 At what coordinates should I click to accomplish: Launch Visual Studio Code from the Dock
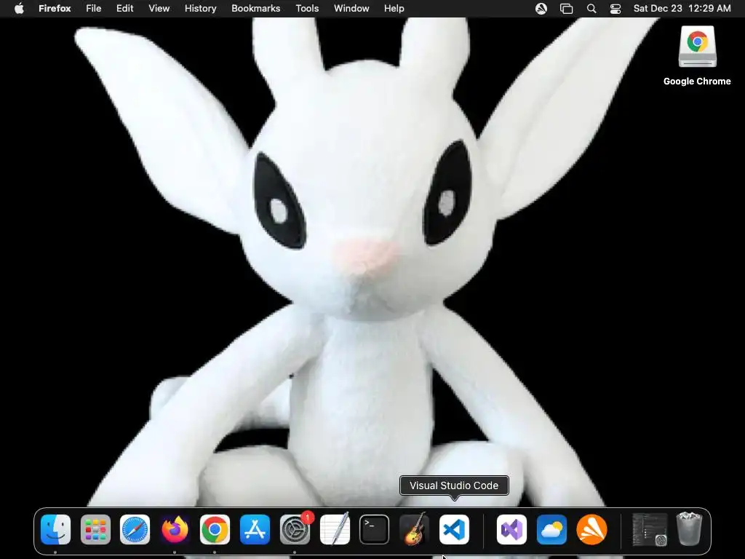[454, 530]
